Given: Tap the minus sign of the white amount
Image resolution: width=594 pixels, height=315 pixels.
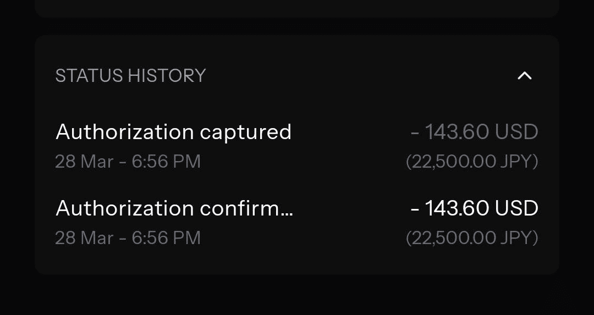Looking at the screenshot, I should click(415, 209).
